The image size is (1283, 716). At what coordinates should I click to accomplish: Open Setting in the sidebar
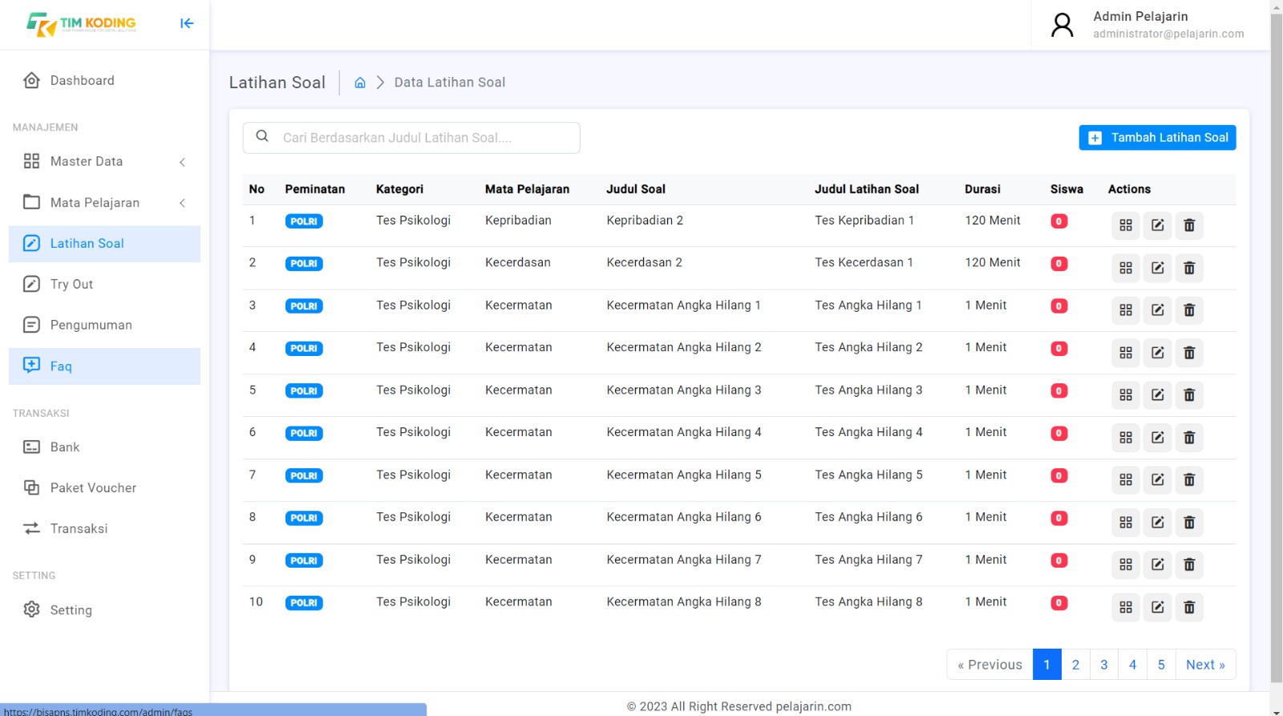point(104,610)
